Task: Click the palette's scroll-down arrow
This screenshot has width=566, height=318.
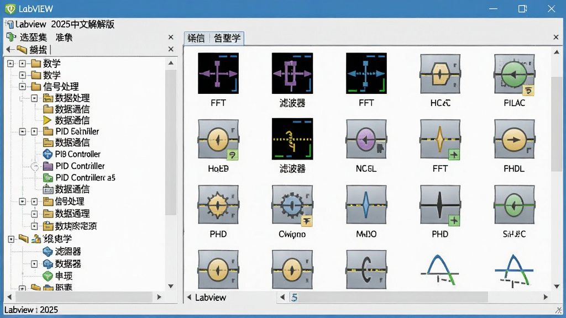Action: 556,287
